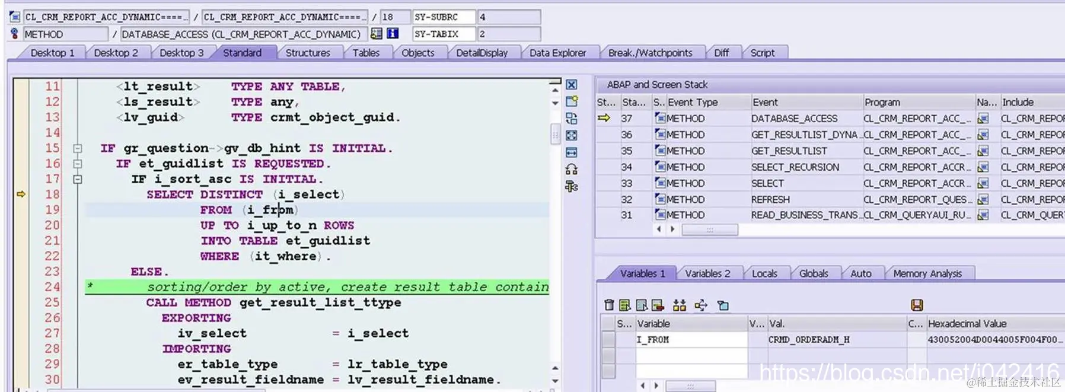The width and height of the screenshot is (1065, 392).
Task: Switch to the Desktop 2 tab
Action: point(116,53)
